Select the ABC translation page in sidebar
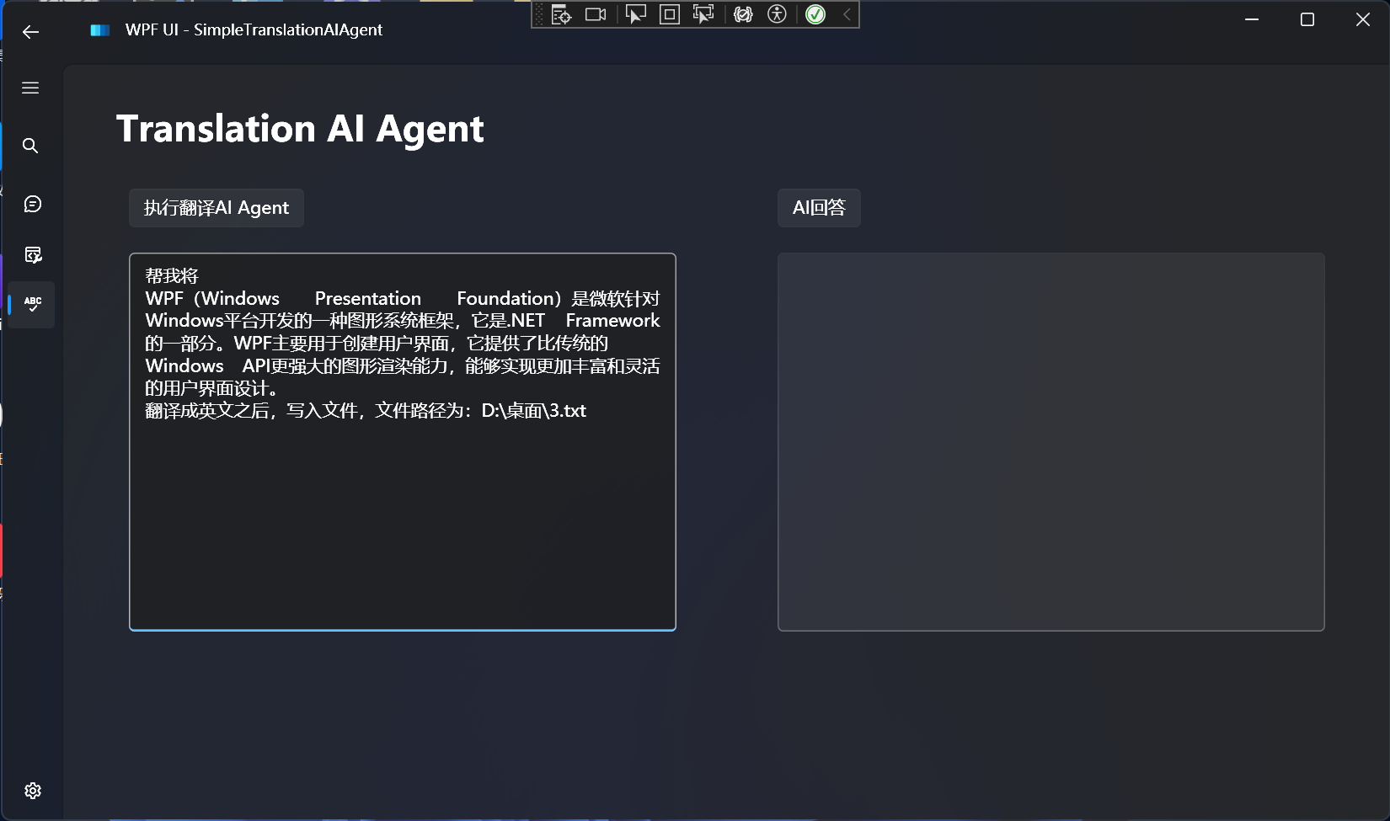This screenshot has height=821, width=1390. coord(32,304)
